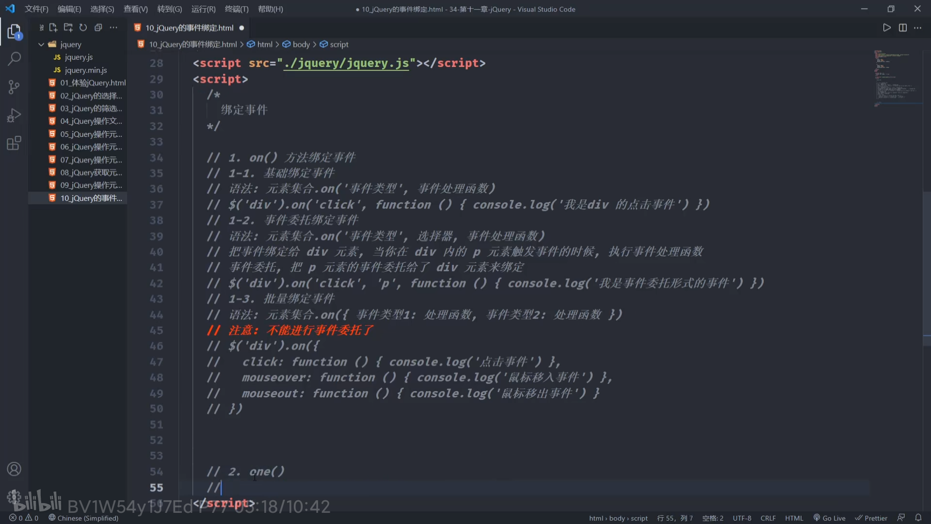
Task: Click the Run code play icon
Action: click(x=886, y=28)
